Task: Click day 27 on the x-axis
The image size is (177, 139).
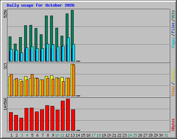Action: [x=145, y=135]
